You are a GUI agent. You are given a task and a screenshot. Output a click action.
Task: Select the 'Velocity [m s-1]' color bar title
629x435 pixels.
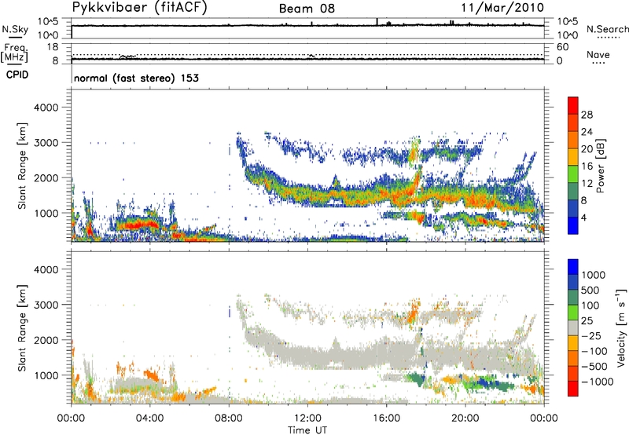[x=620, y=327]
